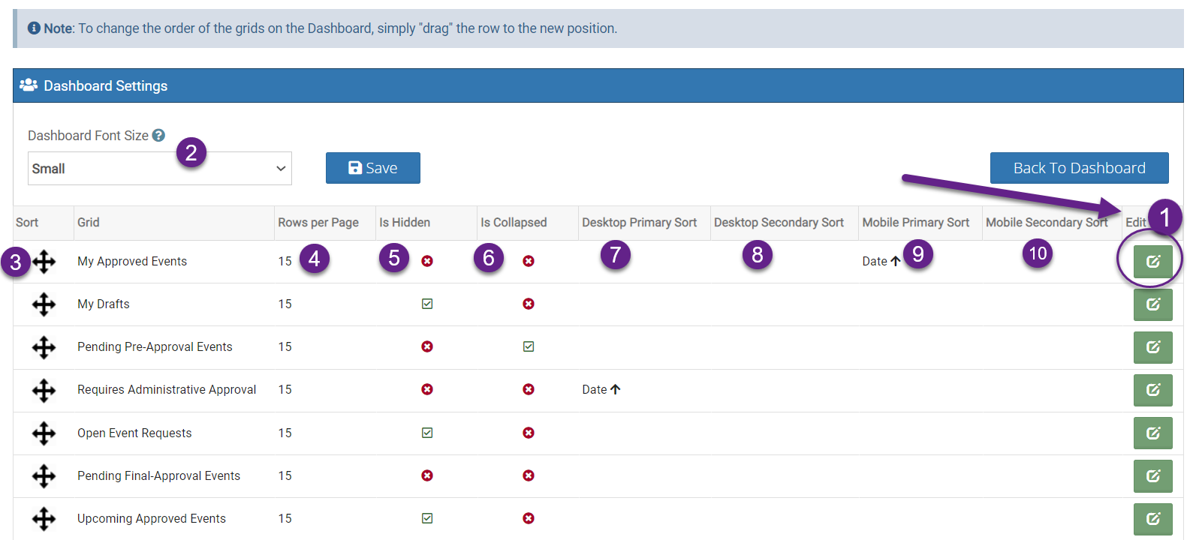Click Is Hidden checkmark for Open Event Requests
The width and height of the screenshot is (1187, 540).
pyautogui.click(x=427, y=433)
